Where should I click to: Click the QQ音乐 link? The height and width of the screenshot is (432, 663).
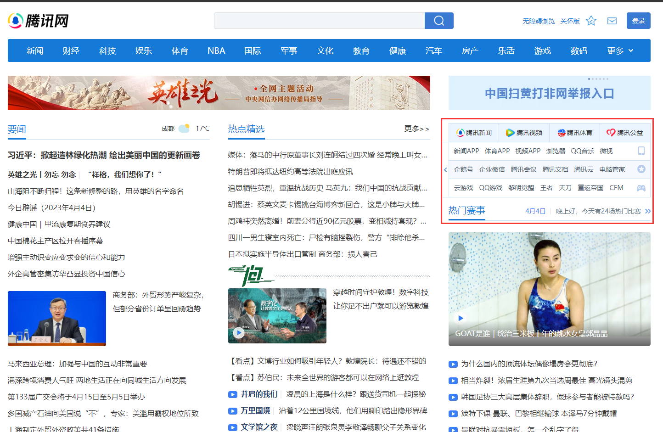coord(582,151)
